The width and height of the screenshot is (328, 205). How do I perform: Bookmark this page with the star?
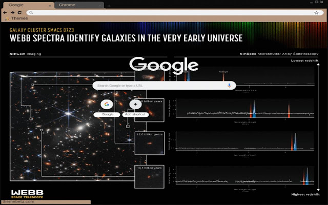click(316, 13)
